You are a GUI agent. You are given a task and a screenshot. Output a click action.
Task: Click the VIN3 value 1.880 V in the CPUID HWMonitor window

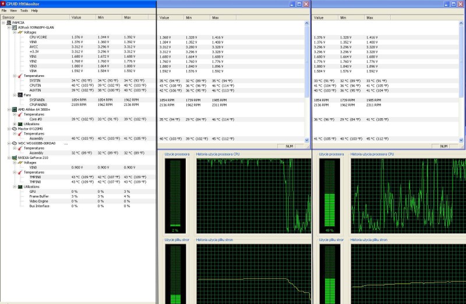click(77, 66)
